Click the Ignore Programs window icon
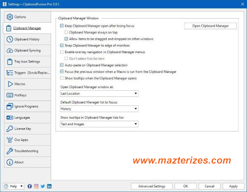This screenshot has height=192, width=247. (9, 106)
